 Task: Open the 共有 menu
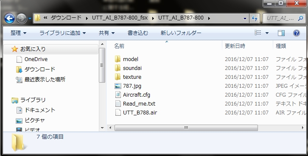tap(106, 33)
